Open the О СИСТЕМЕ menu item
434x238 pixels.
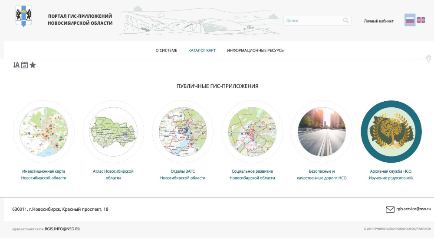(166, 51)
